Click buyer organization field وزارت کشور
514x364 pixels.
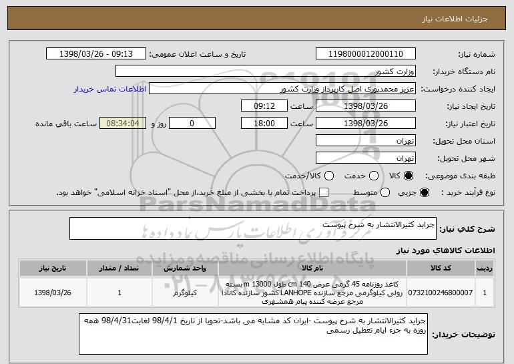(x=266, y=71)
